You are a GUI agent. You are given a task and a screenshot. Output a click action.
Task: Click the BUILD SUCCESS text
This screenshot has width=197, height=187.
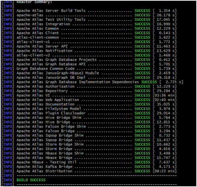(x=31, y=180)
